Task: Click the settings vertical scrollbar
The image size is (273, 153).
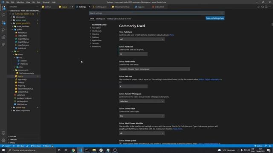Action: (272, 25)
